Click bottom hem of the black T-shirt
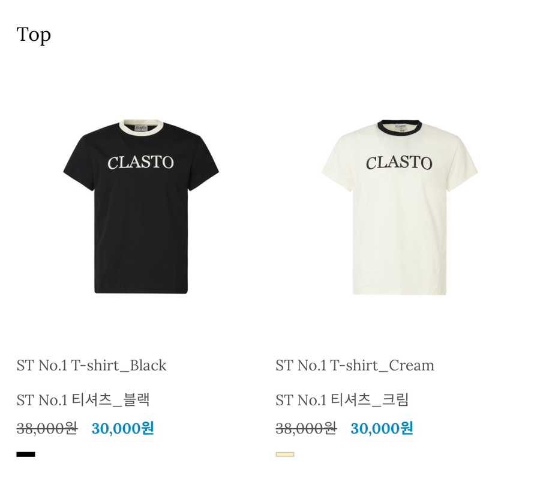Viewport: 540px width, 484px height. click(141, 292)
